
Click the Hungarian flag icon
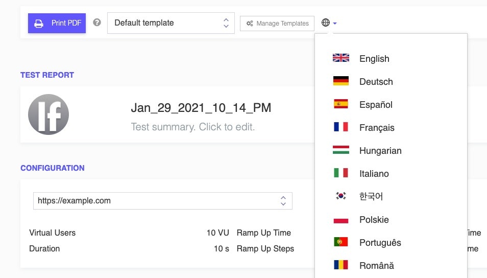(340, 150)
